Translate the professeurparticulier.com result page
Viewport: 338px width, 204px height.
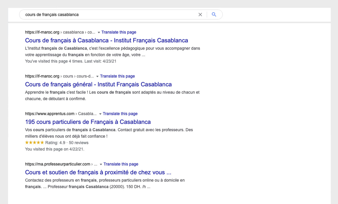[x=121, y=164]
